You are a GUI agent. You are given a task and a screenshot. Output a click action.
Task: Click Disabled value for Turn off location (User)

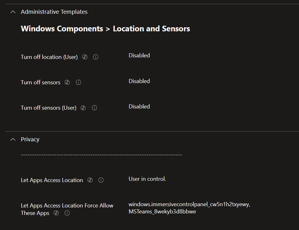(139, 55)
